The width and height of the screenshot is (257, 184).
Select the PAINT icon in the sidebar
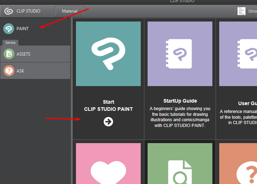point(9,29)
